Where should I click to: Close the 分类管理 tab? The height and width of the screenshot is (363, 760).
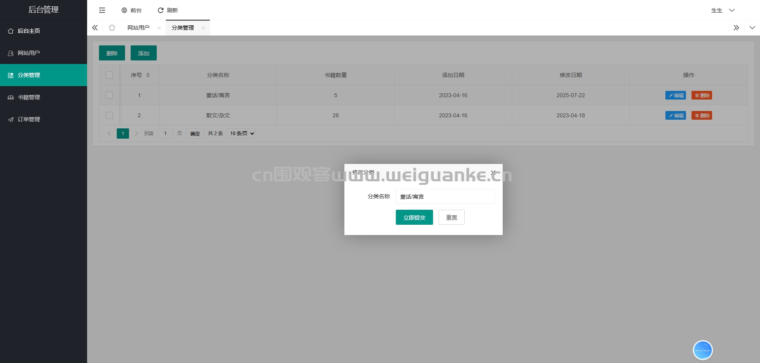point(203,28)
